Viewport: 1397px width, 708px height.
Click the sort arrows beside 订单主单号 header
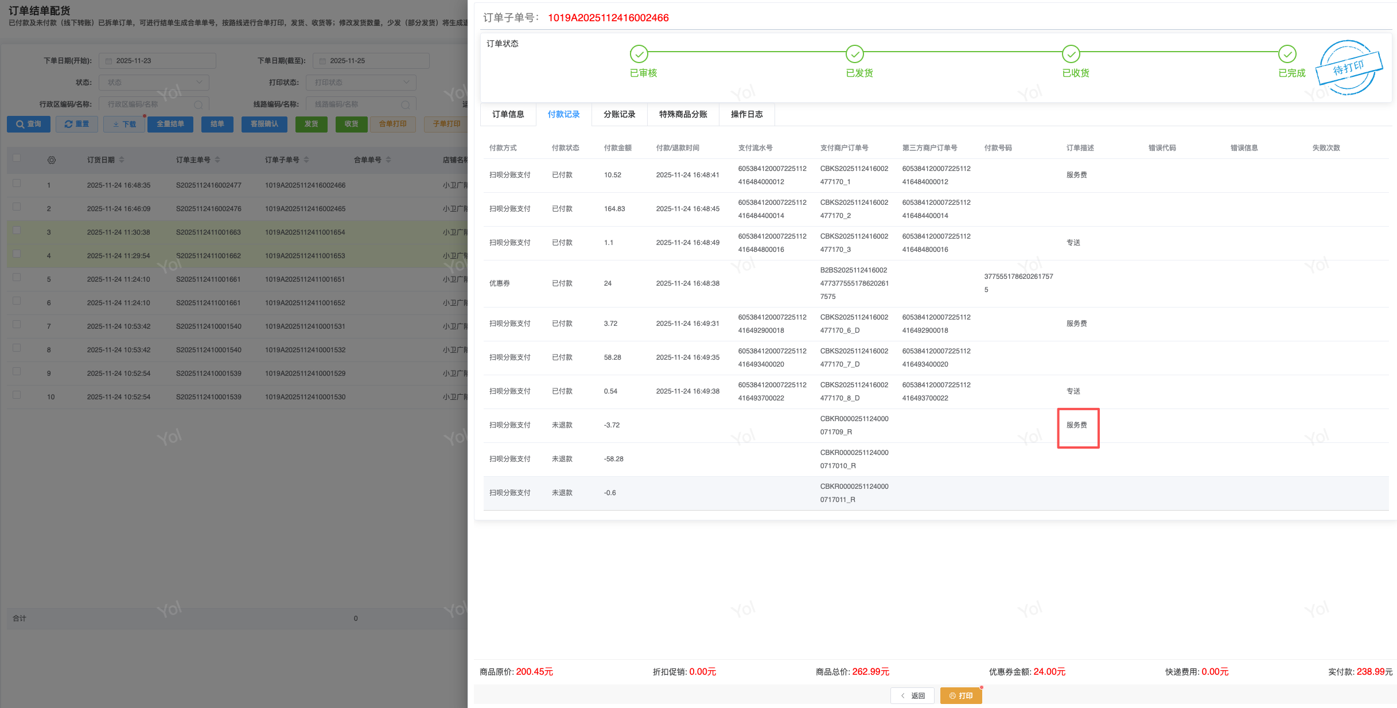point(217,160)
